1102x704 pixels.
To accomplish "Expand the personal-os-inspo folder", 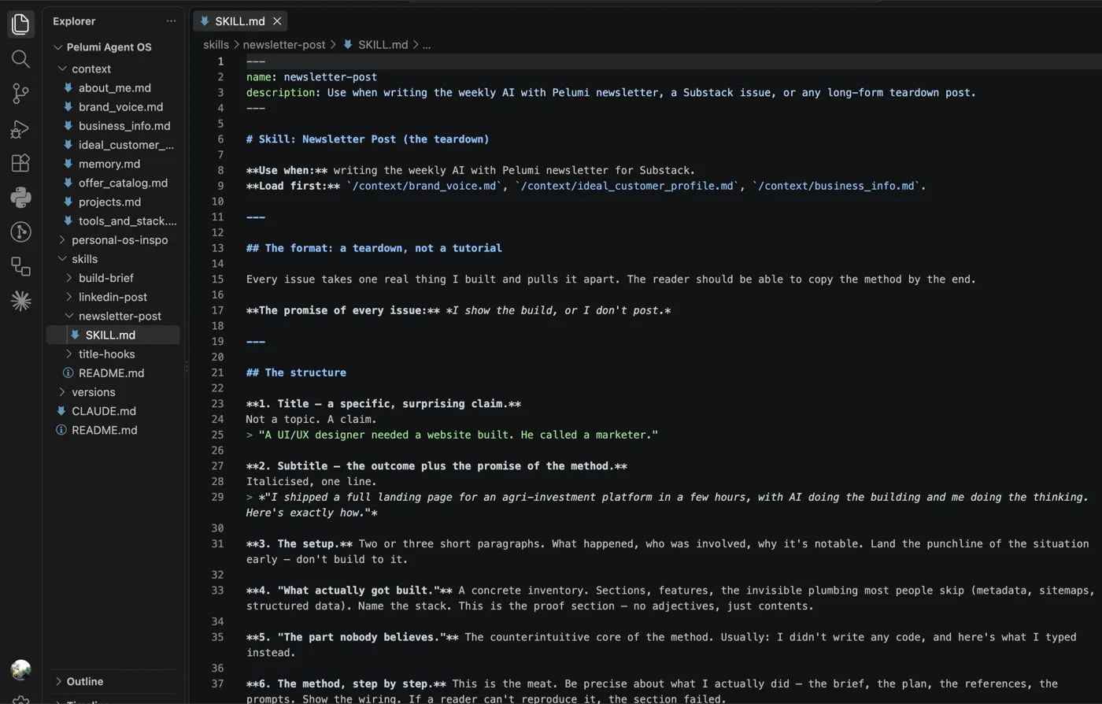I will (x=62, y=240).
